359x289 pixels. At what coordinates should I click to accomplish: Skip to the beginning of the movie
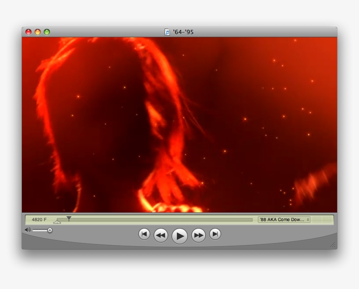point(144,234)
